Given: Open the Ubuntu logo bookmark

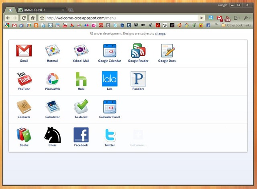Looking at the screenshot, I should pyautogui.click(x=179, y=25).
